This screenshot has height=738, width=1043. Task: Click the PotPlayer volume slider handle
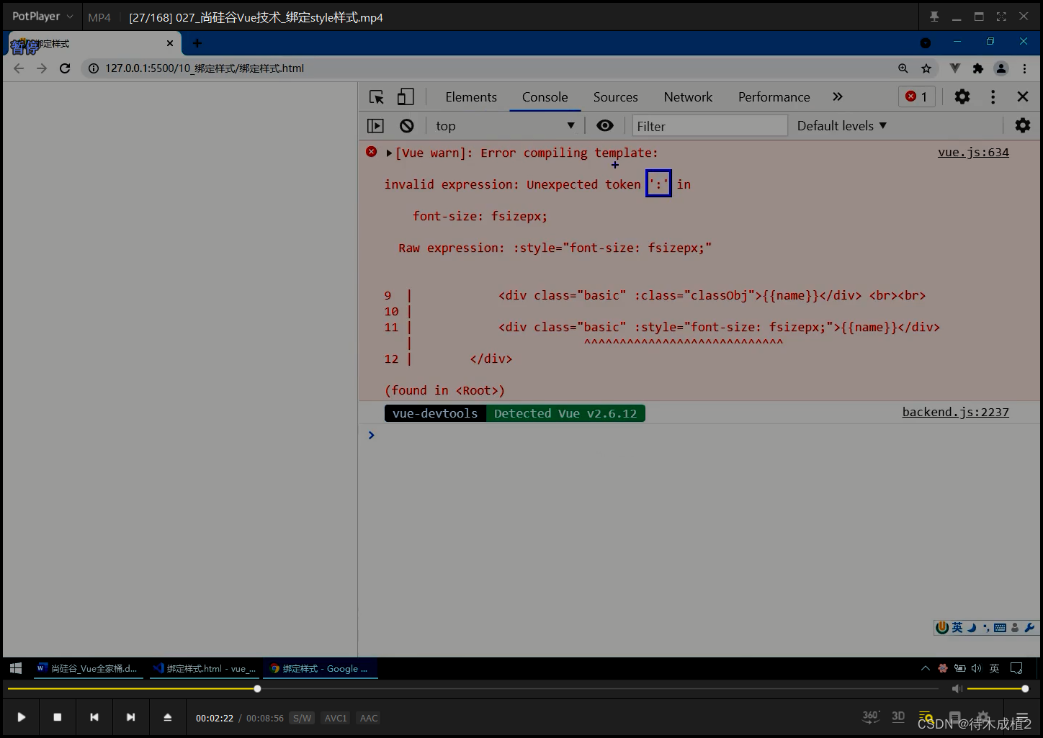(1025, 689)
